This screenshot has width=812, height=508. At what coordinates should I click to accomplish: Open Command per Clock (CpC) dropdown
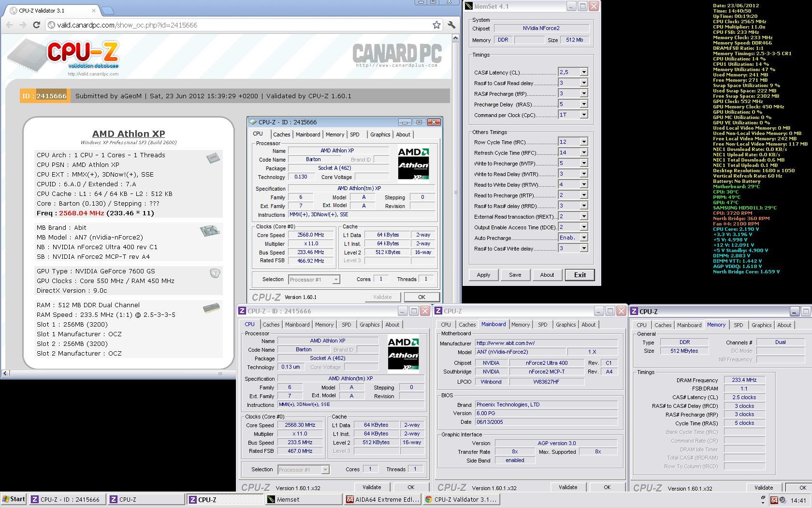(x=583, y=115)
